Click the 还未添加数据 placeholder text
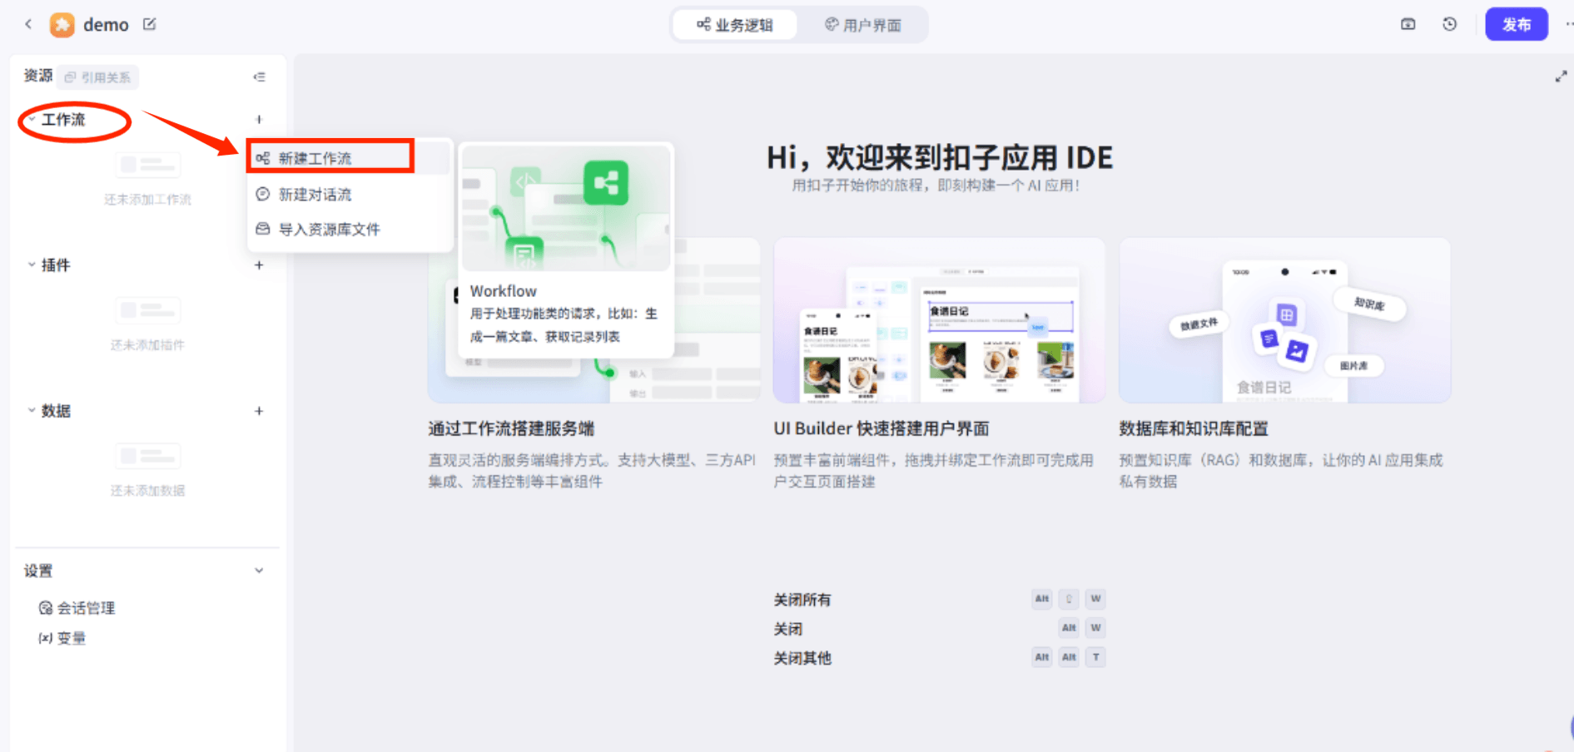Viewport: 1574px width, 752px height. click(147, 491)
